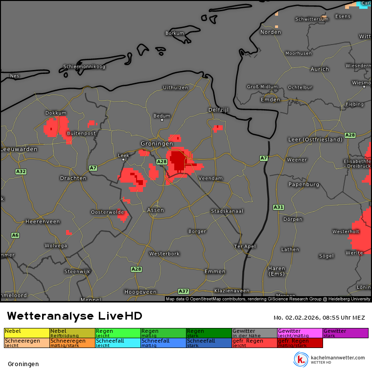
Task: Click the Leek town marker square
Action: coord(123,160)
